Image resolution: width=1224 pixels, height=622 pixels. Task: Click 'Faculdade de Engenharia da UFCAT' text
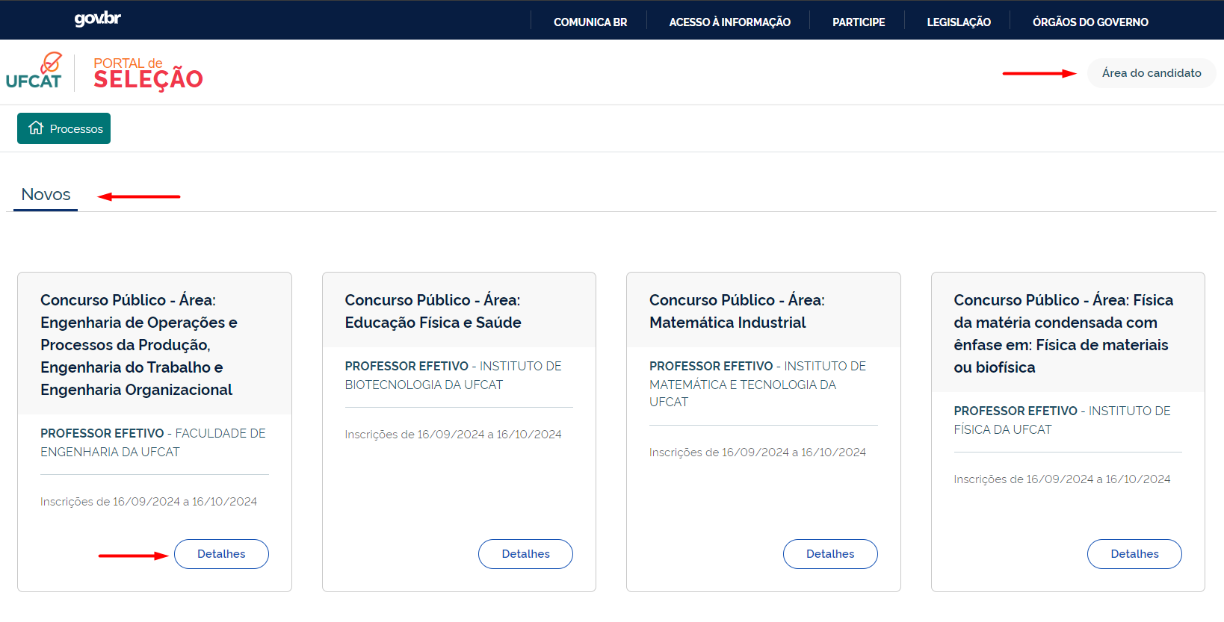pyautogui.click(x=153, y=443)
